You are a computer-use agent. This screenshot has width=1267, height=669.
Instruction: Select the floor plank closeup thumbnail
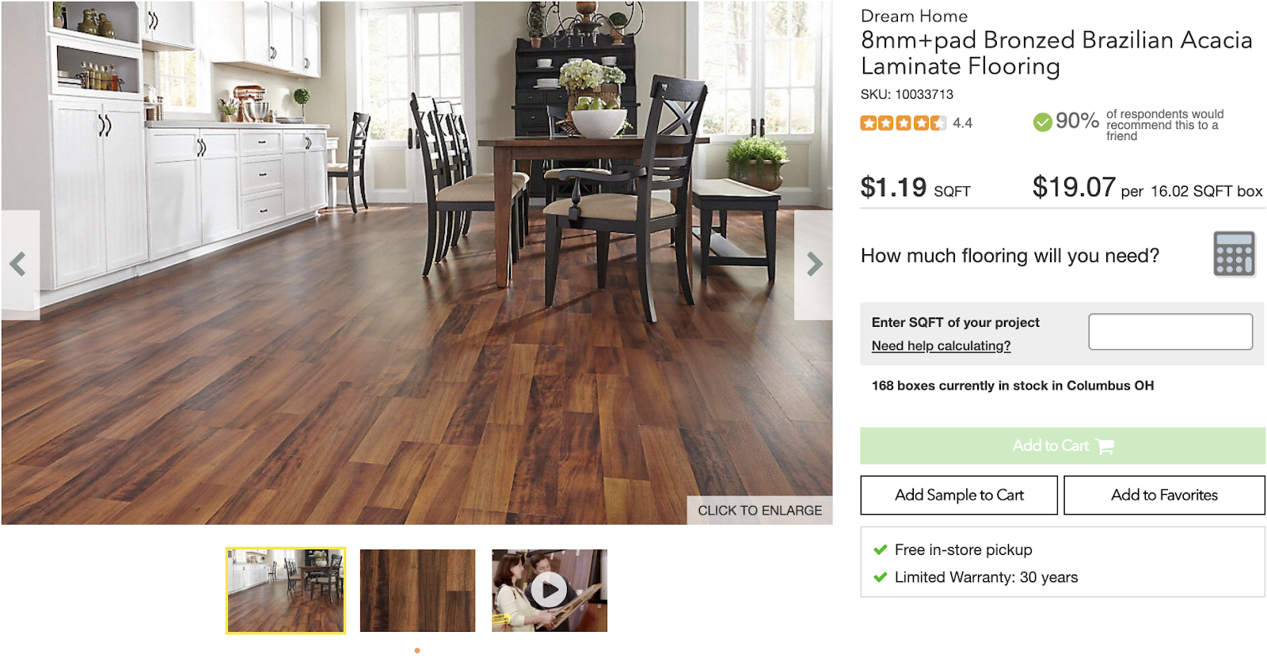coord(417,591)
